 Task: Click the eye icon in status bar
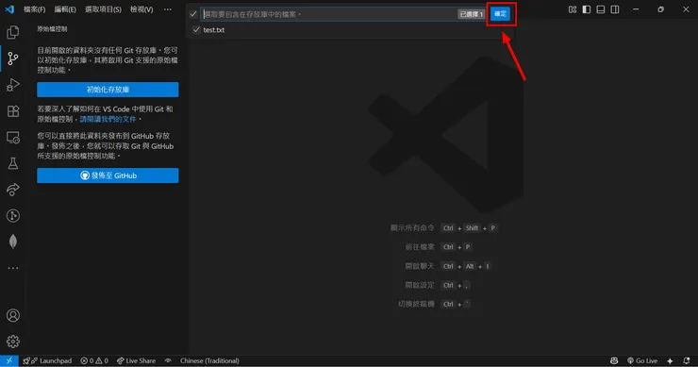click(x=168, y=360)
